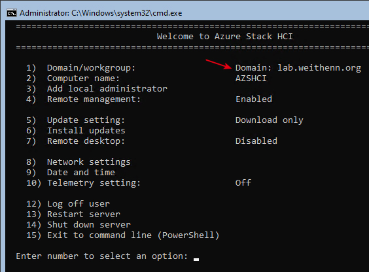The width and height of the screenshot is (369, 272).
Task: Click the cmd.exe icon in title bar
Action: 12,13
